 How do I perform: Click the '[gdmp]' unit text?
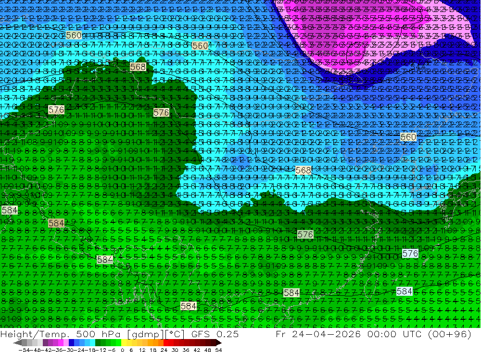(146, 334)
